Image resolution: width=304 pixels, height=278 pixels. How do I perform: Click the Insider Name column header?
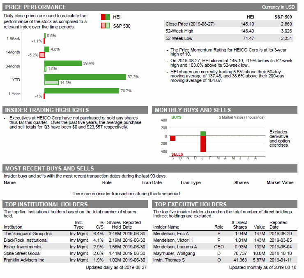click(166, 227)
